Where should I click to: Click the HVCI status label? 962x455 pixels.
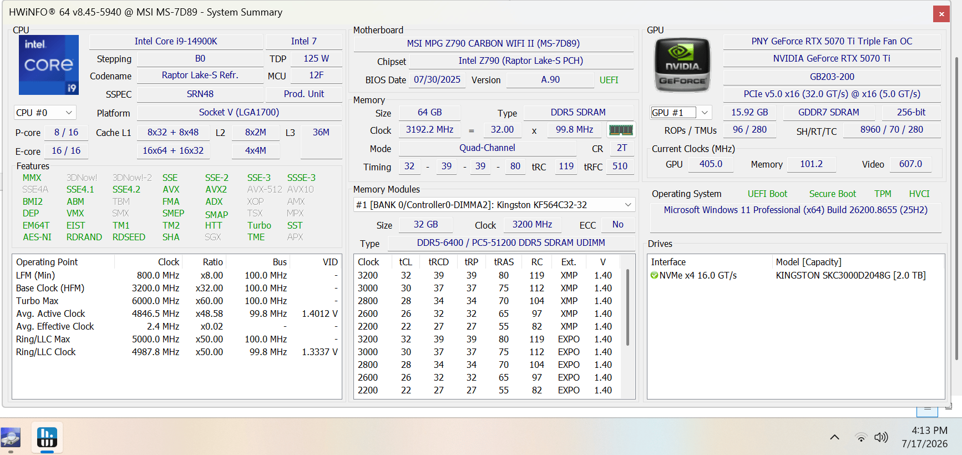[x=919, y=194]
